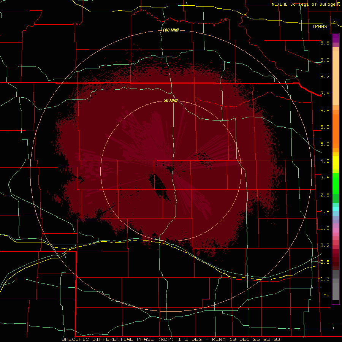Click the [PHAS] legend unit label
342x342 pixels.
pyautogui.click(x=321, y=26)
